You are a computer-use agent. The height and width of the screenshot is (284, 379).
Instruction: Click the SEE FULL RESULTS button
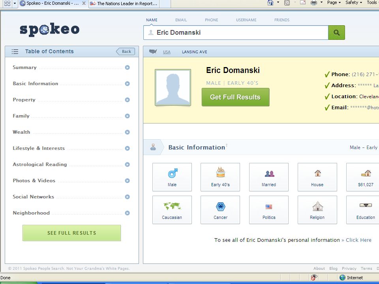coord(71,233)
